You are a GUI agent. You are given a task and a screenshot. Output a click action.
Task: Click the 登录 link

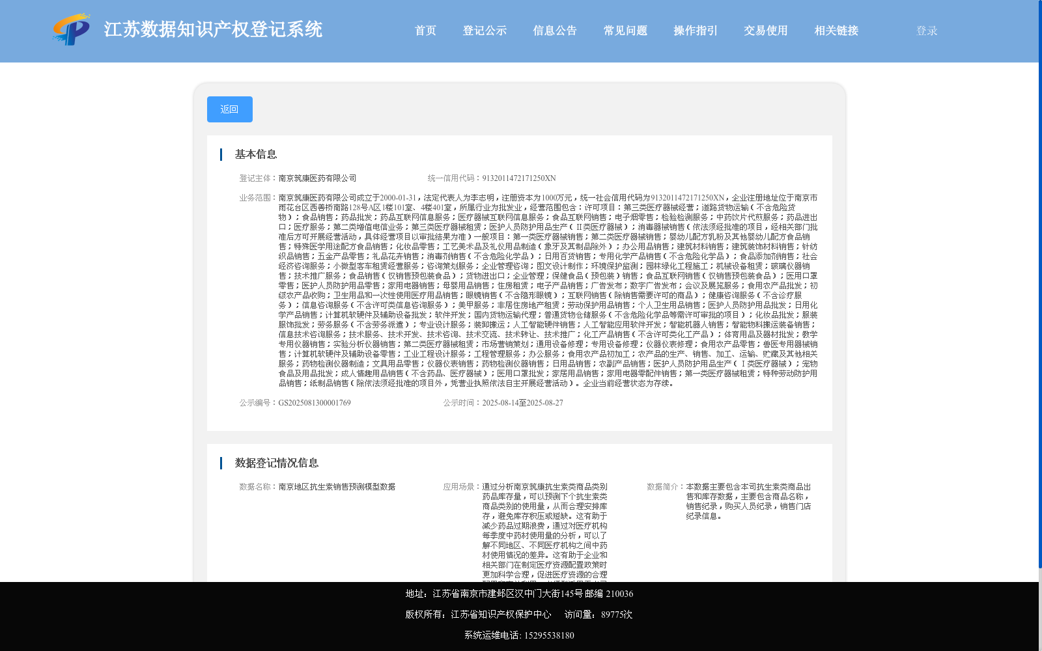[x=927, y=31]
